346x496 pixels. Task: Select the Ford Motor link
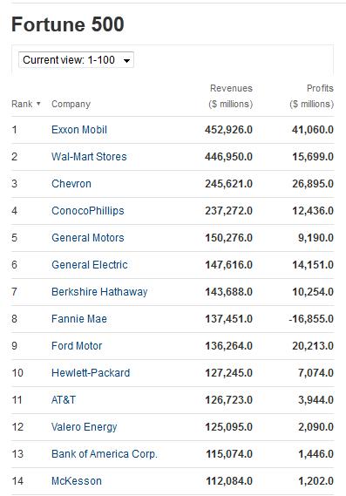click(77, 346)
